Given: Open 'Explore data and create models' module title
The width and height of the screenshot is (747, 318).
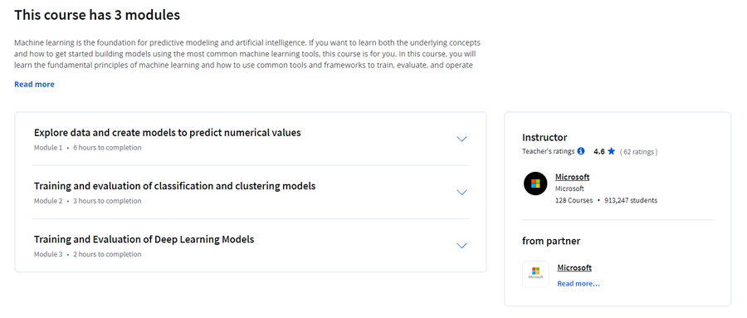Looking at the screenshot, I should pos(167,133).
